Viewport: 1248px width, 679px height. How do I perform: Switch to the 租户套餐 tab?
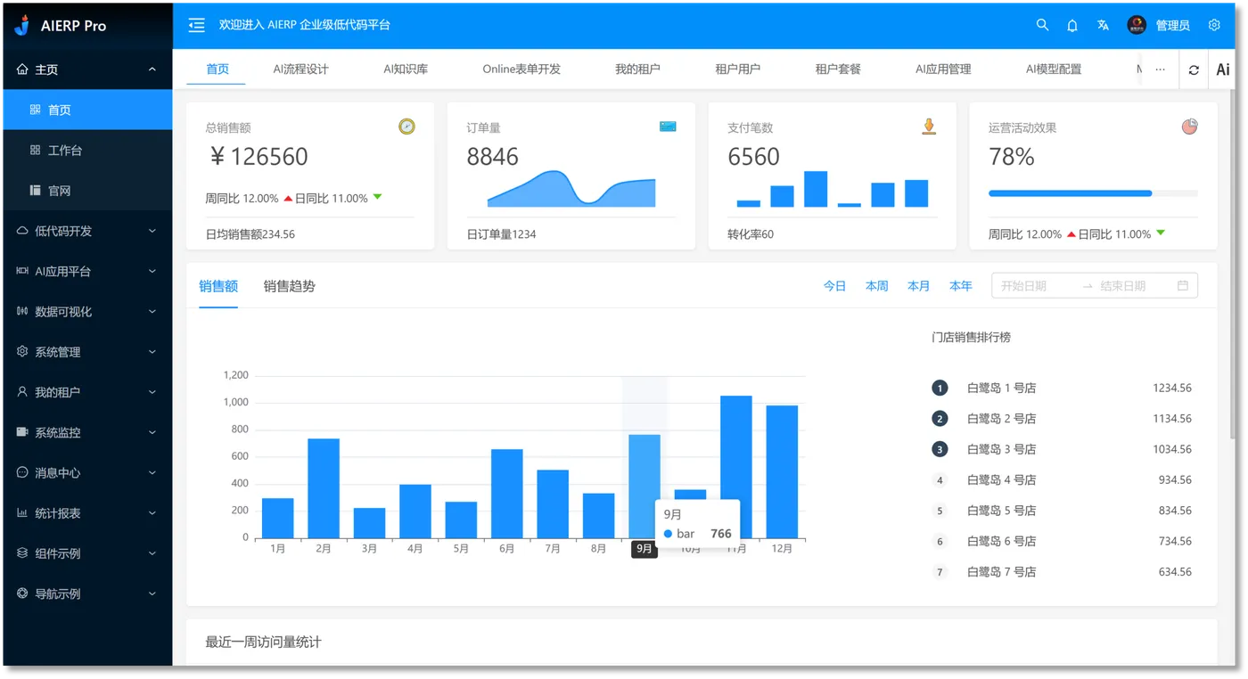(x=838, y=70)
